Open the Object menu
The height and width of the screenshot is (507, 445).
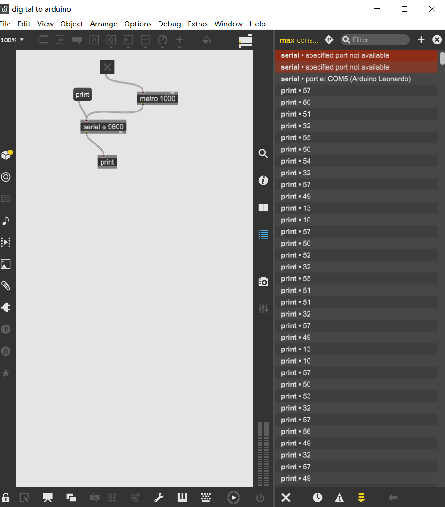(72, 24)
